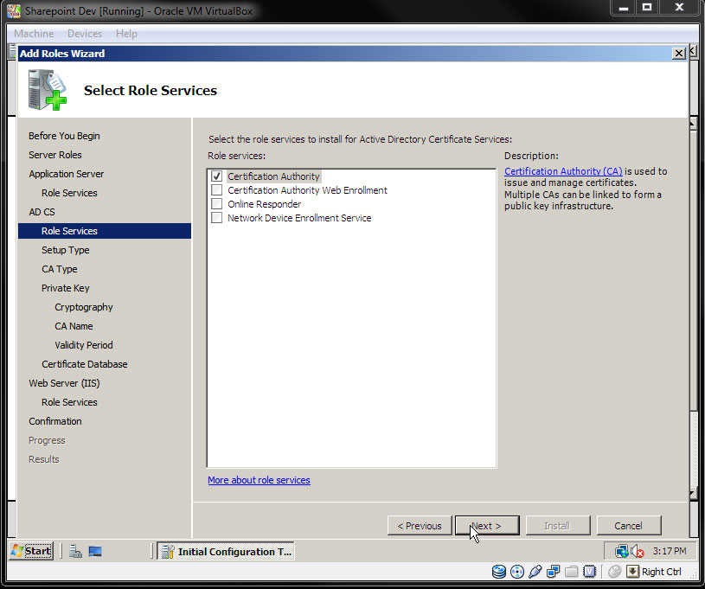The width and height of the screenshot is (705, 589).
Task: Select Role Services under Application Server
Action: (x=69, y=193)
